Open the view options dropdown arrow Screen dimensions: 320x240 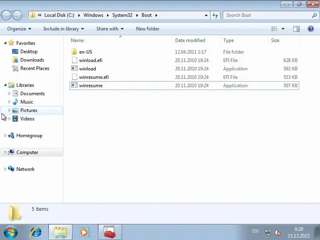[283, 29]
